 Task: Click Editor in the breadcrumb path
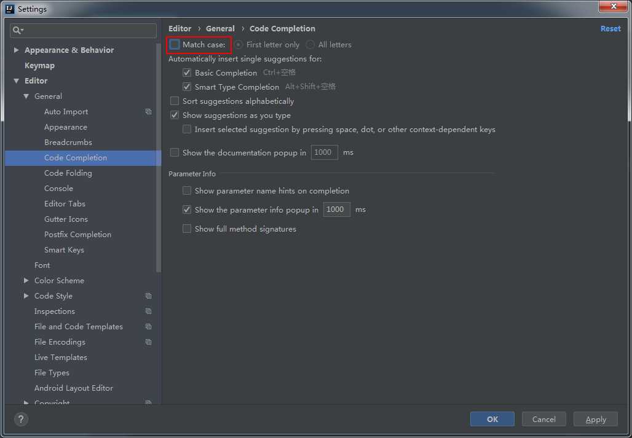pyautogui.click(x=180, y=29)
